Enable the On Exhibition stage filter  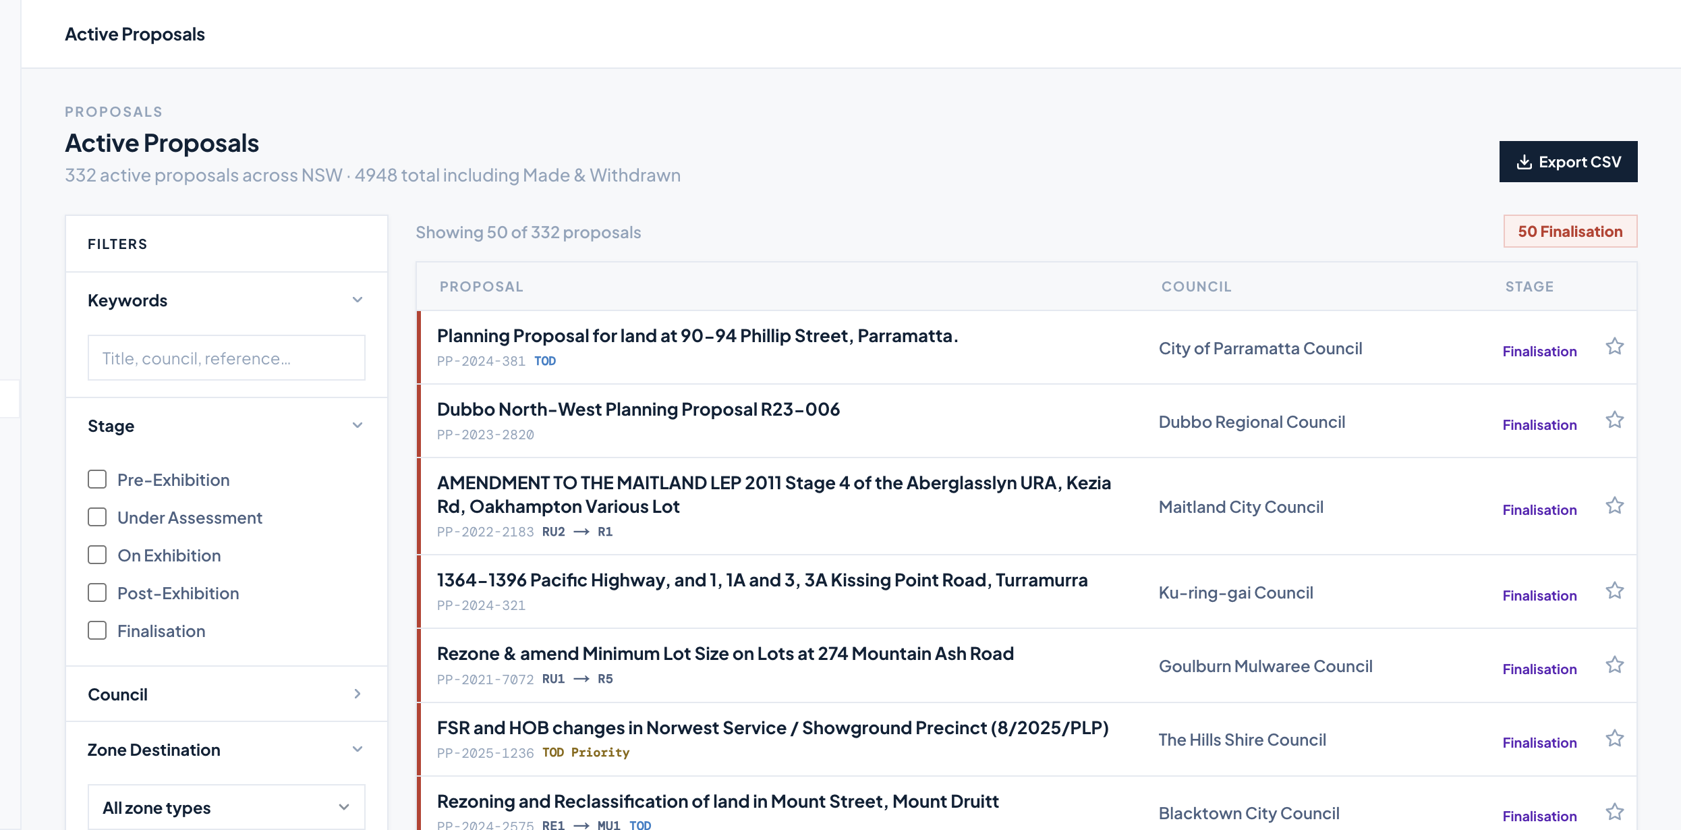pos(97,555)
